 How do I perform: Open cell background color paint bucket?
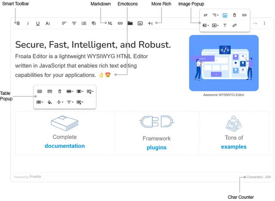(x=50, y=102)
